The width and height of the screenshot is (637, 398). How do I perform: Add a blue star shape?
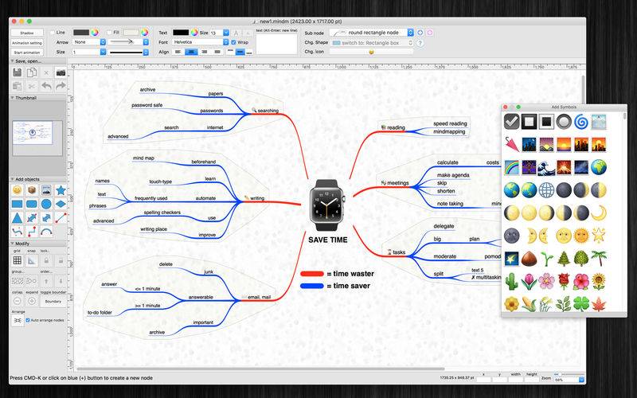pyautogui.click(x=61, y=190)
